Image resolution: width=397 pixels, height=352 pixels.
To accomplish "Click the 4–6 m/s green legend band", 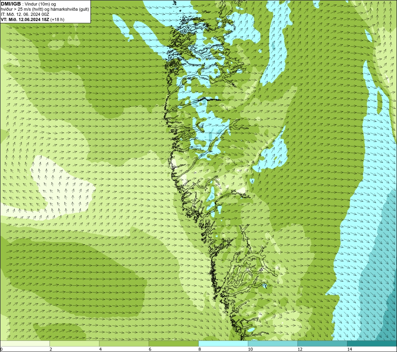I will pos(124,343).
